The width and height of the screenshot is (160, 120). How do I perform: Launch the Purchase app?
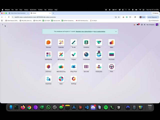tap(111, 54)
